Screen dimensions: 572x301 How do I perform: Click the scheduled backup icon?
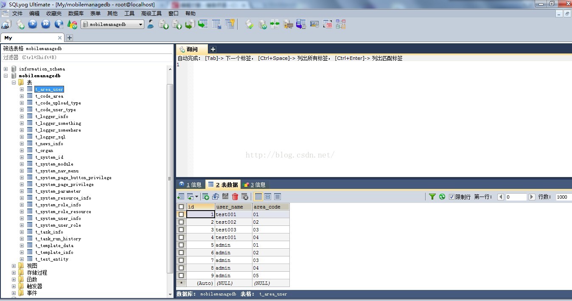point(301,24)
